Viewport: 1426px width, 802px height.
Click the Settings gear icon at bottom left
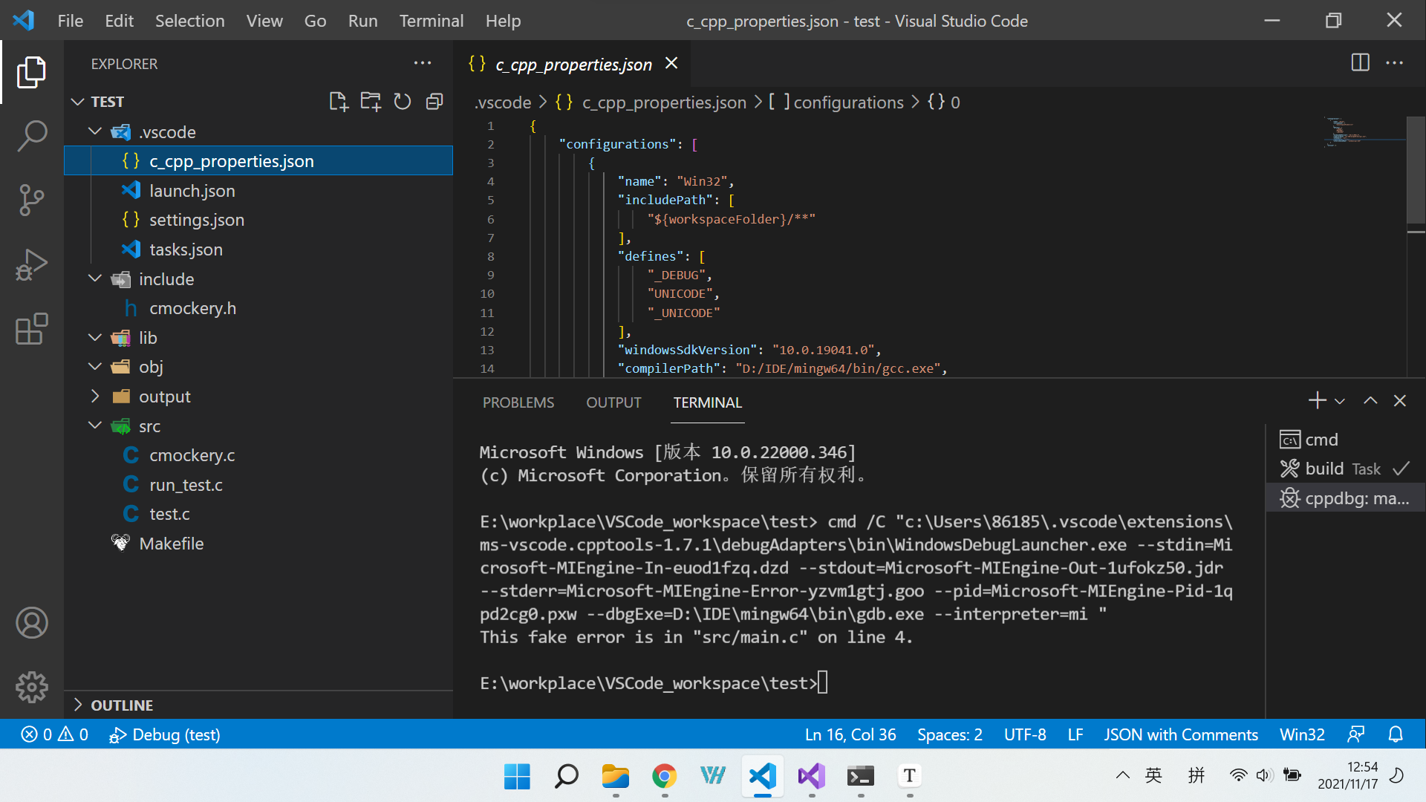(30, 685)
